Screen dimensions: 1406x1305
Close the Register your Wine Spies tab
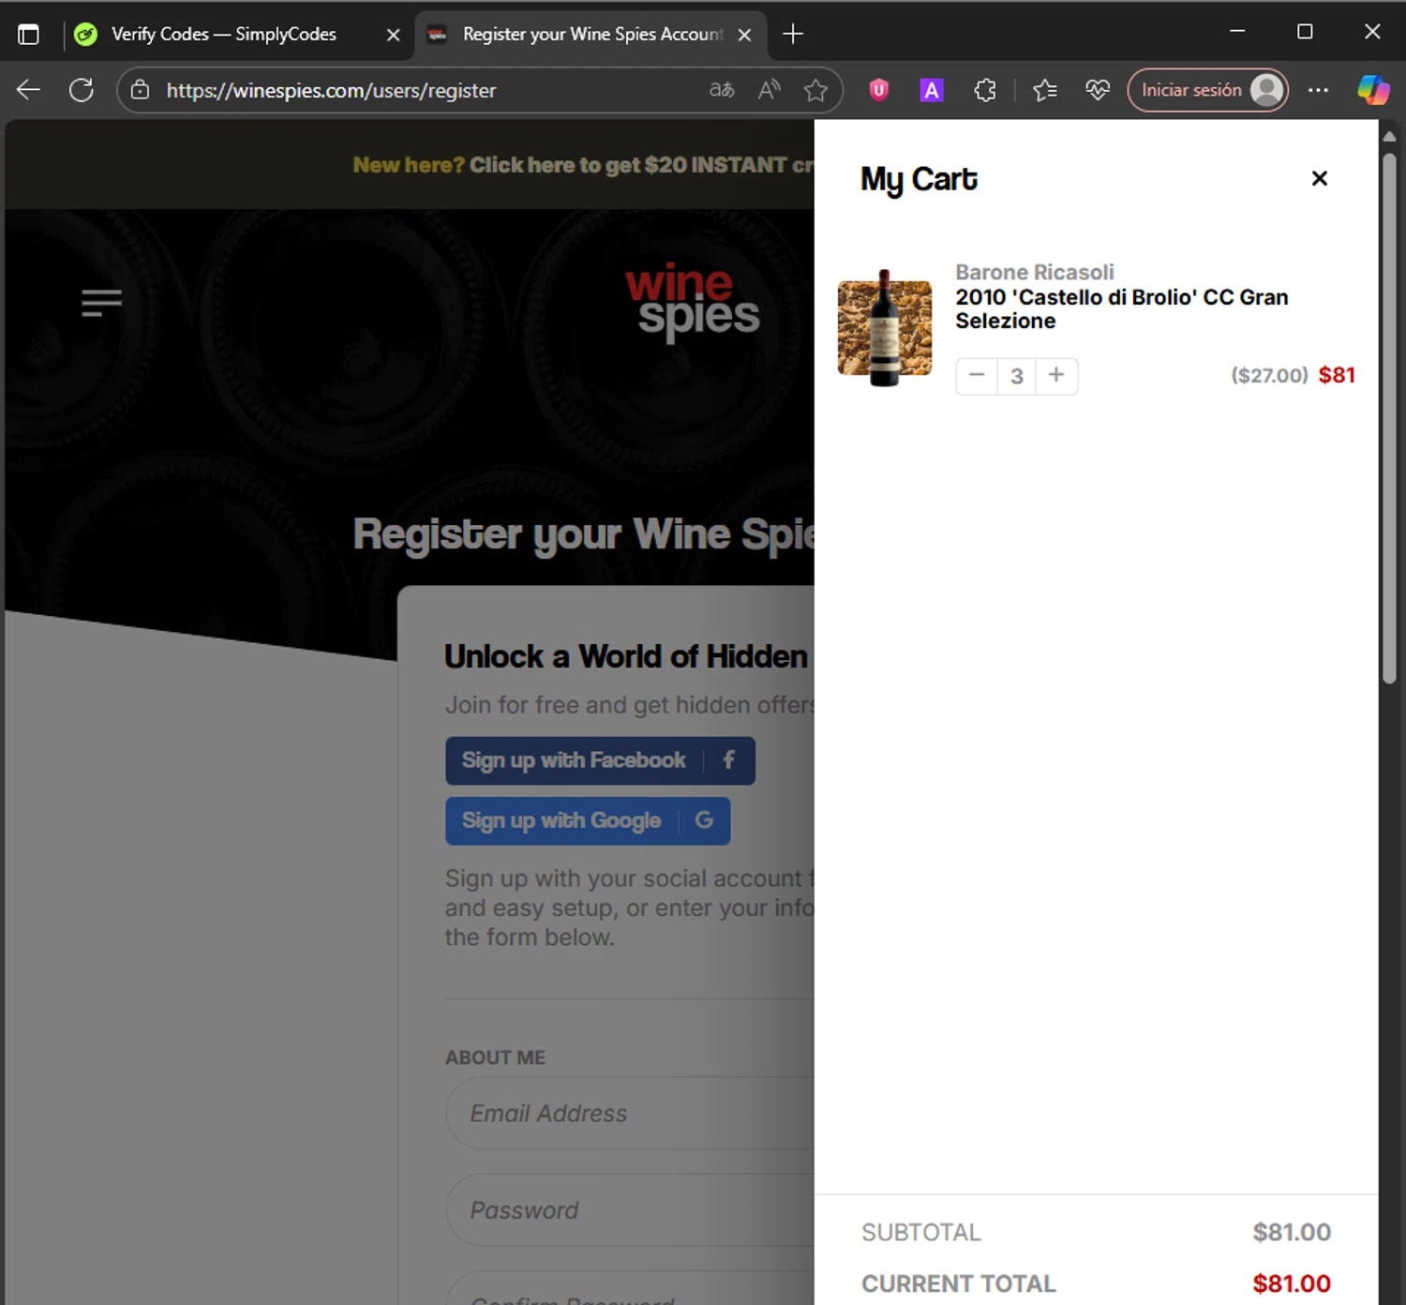pos(744,35)
